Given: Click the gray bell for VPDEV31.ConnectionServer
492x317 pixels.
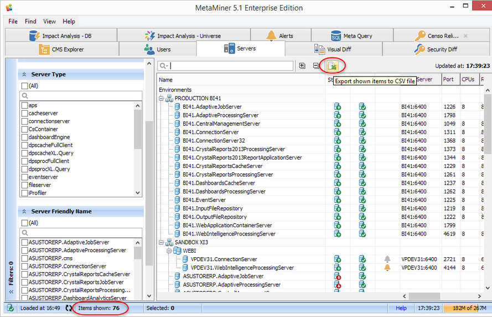Looking at the screenshot, I should [x=387, y=259].
